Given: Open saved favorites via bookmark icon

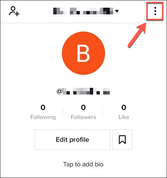Looking at the screenshot, I should [122, 140].
